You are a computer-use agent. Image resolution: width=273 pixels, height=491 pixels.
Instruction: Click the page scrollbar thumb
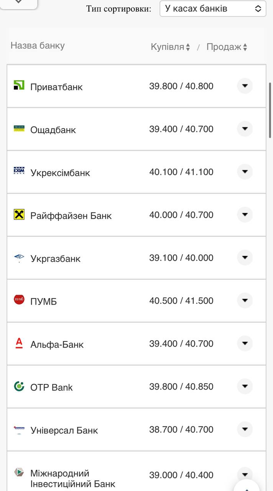tap(270, 110)
